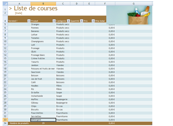This screenshot has width=173, height=126.
Task: Select column B header
Action: (x=43, y=4)
